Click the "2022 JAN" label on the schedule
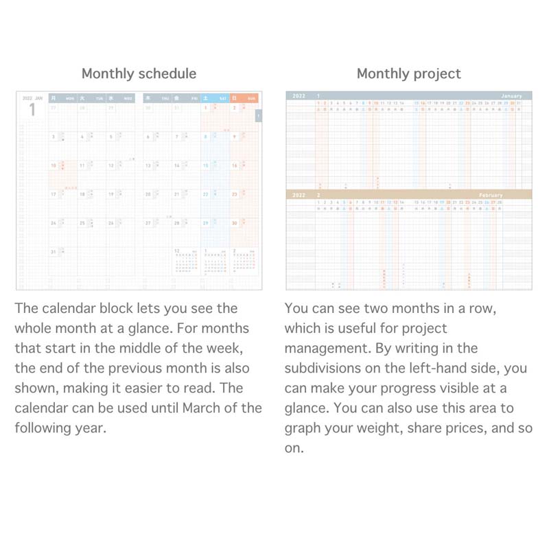 point(32,98)
